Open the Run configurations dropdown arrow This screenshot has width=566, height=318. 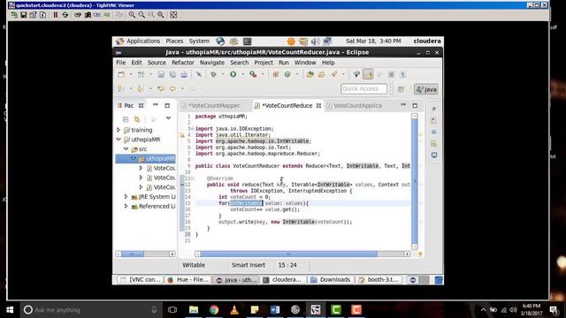coord(242,74)
